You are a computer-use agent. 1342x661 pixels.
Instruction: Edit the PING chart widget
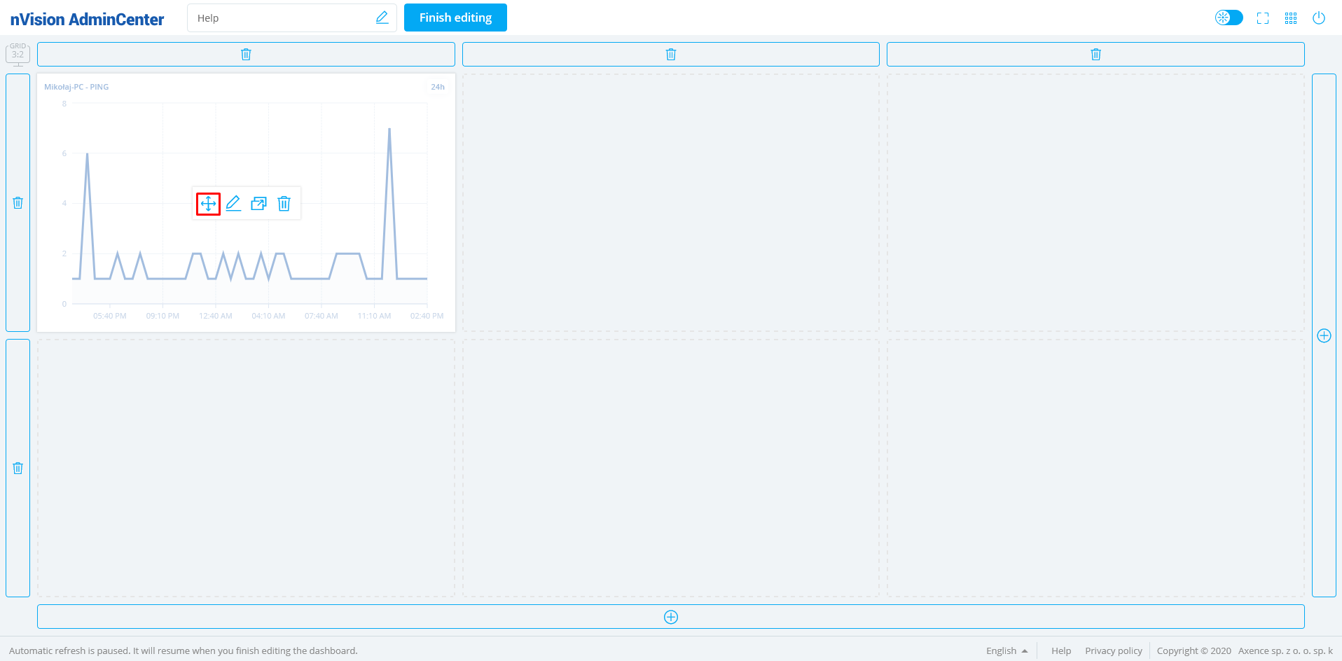tap(233, 204)
